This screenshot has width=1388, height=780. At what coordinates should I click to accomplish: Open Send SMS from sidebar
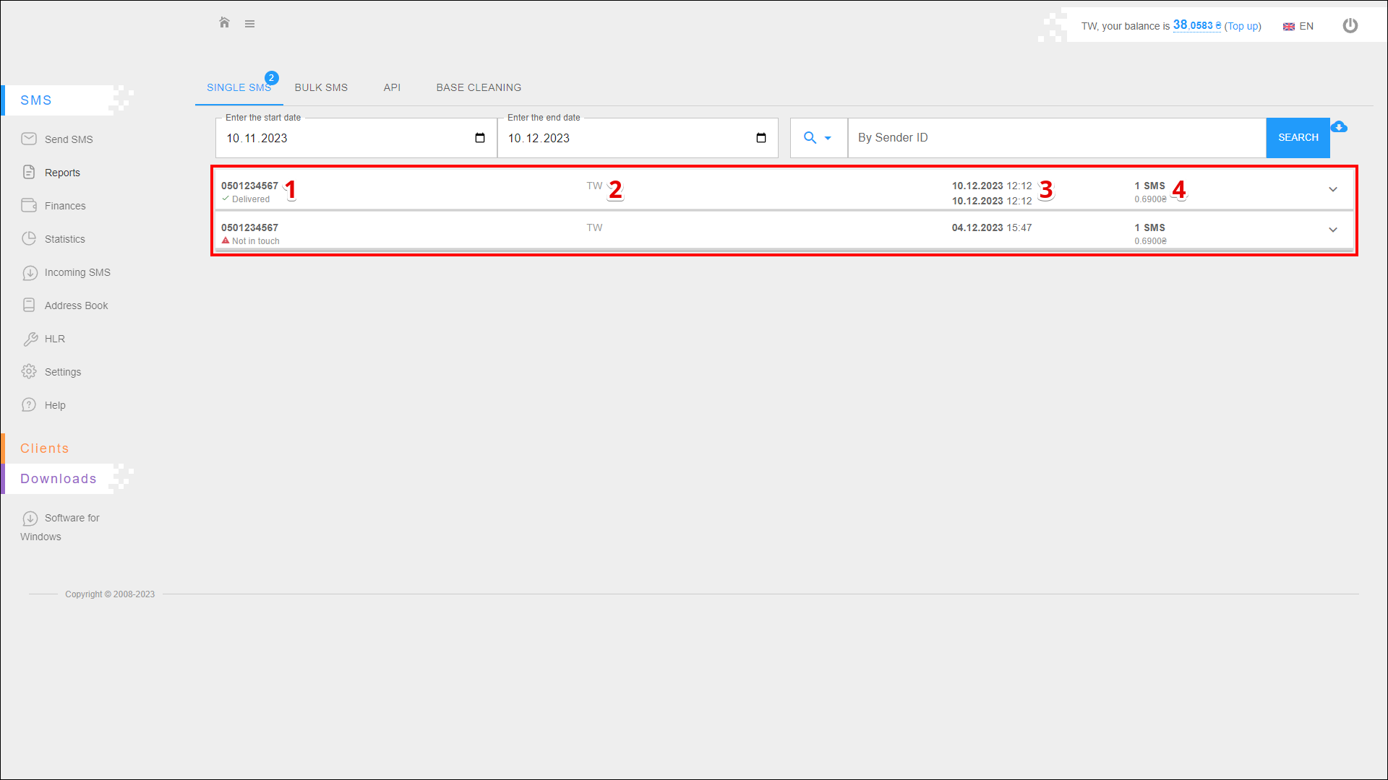coord(68,139)
